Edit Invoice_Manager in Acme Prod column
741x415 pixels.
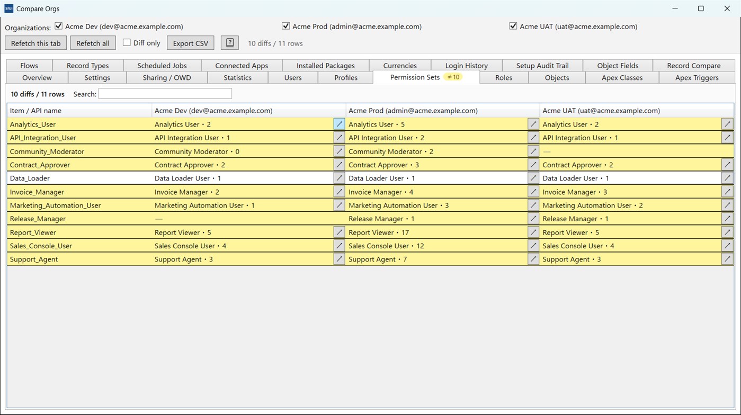[533, 192]
